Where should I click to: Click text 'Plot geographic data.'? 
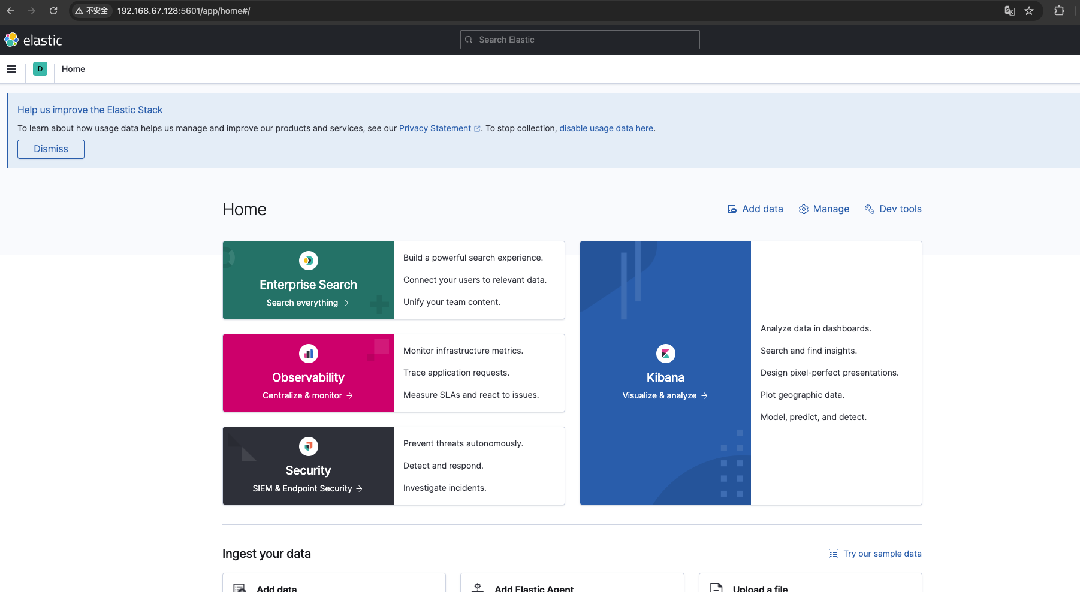[x=802, y=395]
